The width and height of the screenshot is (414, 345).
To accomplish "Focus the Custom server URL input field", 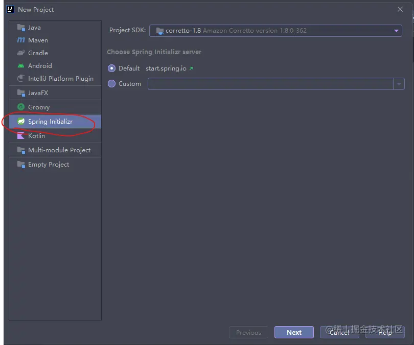I will coord(270,84).
